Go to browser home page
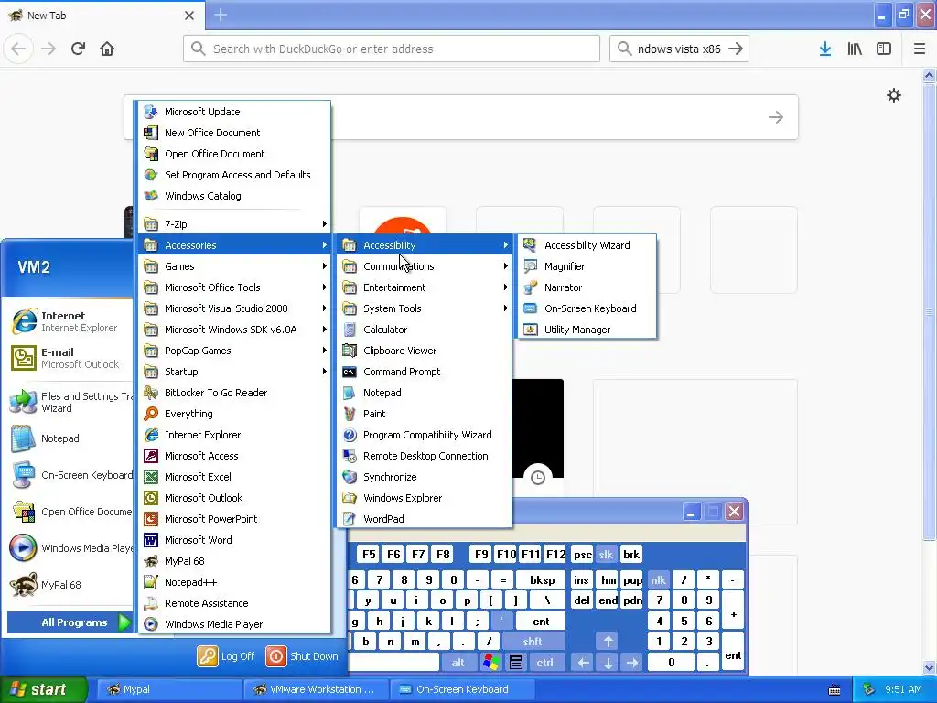This screenshot has height=703, width=937. (x=107, y=49)
